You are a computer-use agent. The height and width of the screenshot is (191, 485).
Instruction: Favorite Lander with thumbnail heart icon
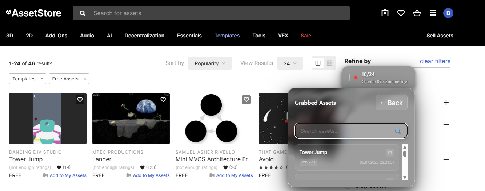click(x=163, y=100)
